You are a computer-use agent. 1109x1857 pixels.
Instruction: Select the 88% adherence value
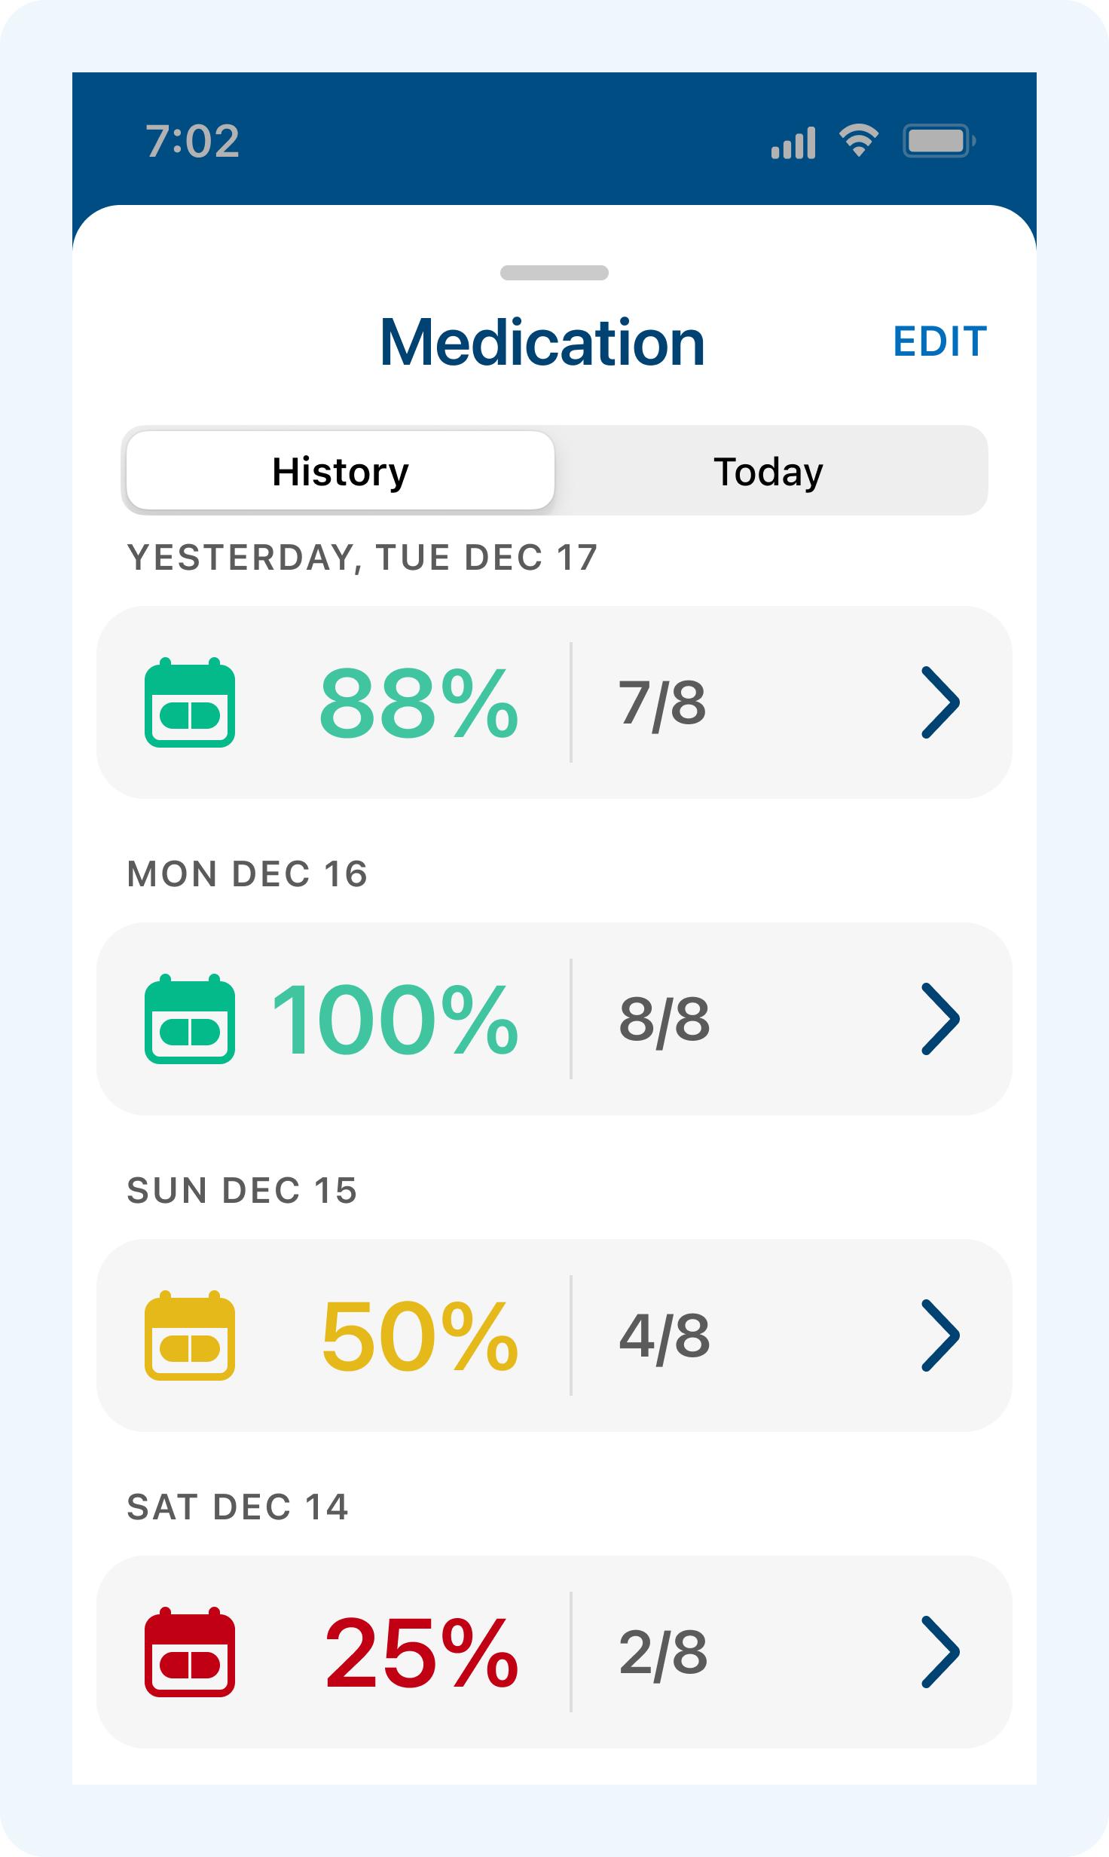(419, 704)
